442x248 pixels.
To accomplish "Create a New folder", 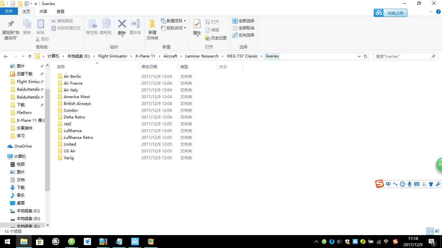I will [153, 29].
